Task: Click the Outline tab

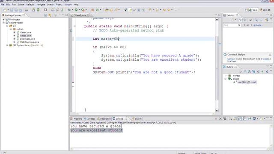Action: (229, 67)
